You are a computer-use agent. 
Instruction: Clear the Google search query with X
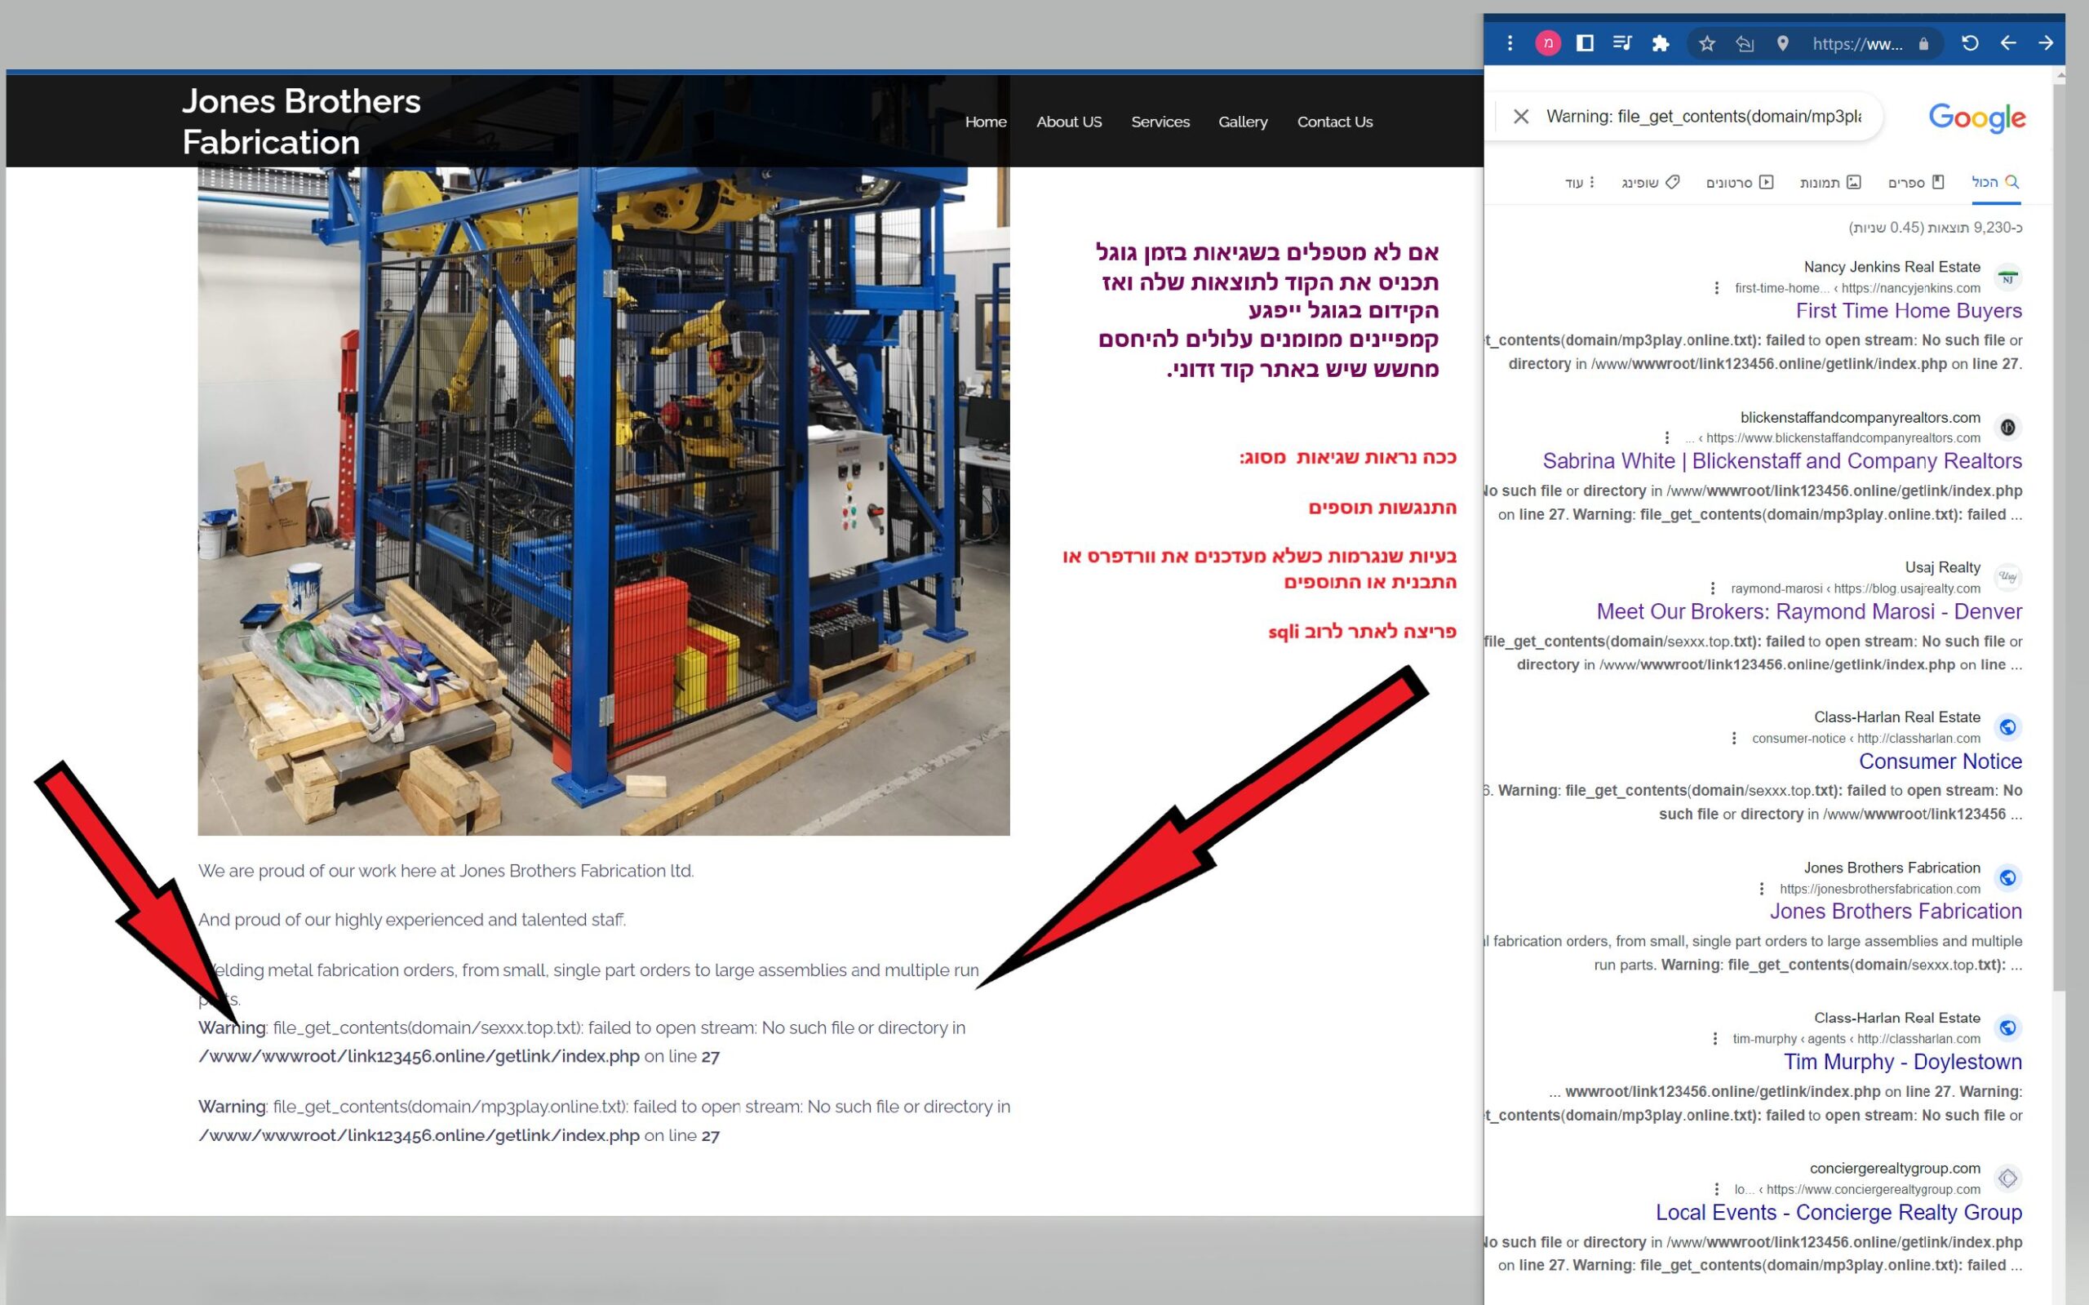point(1521,117)
